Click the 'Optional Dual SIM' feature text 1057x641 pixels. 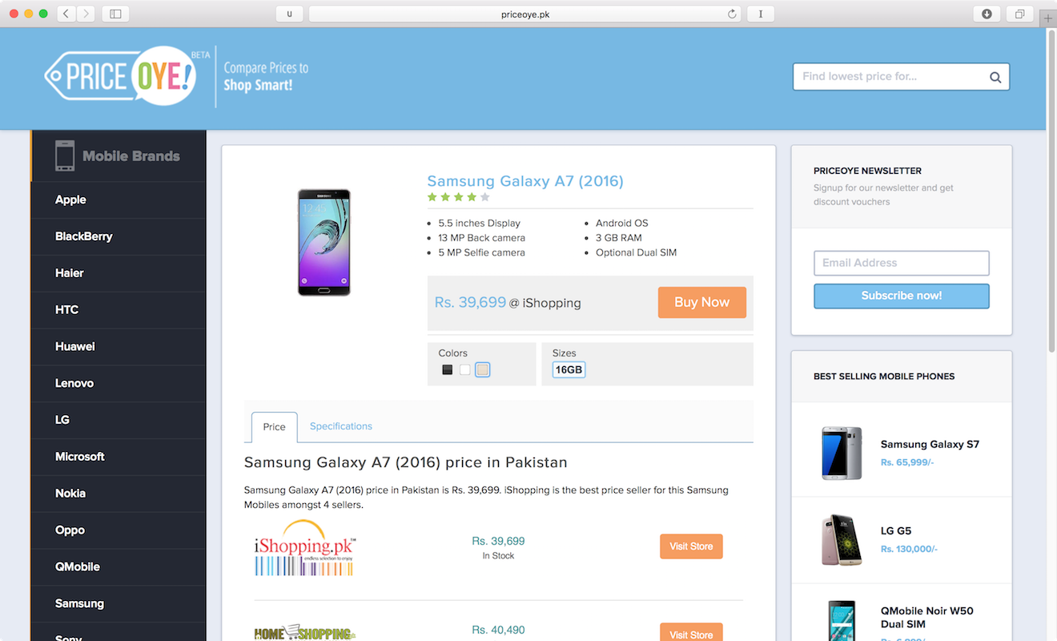[636, 252]
